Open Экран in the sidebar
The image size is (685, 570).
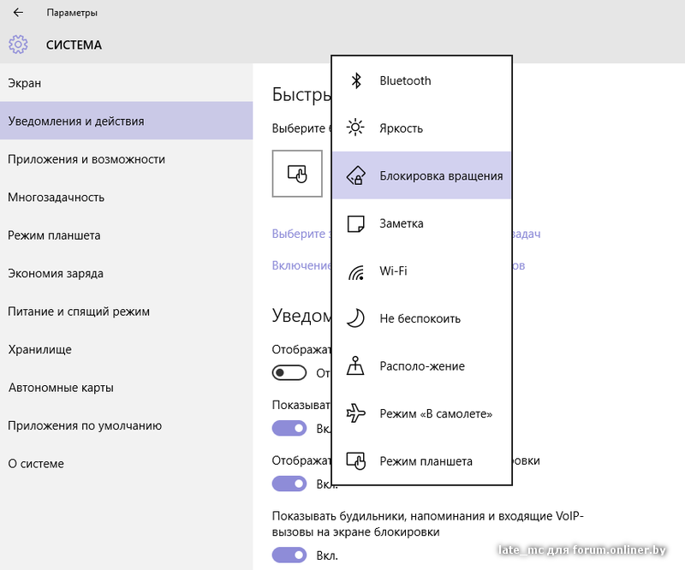[25, 83]
